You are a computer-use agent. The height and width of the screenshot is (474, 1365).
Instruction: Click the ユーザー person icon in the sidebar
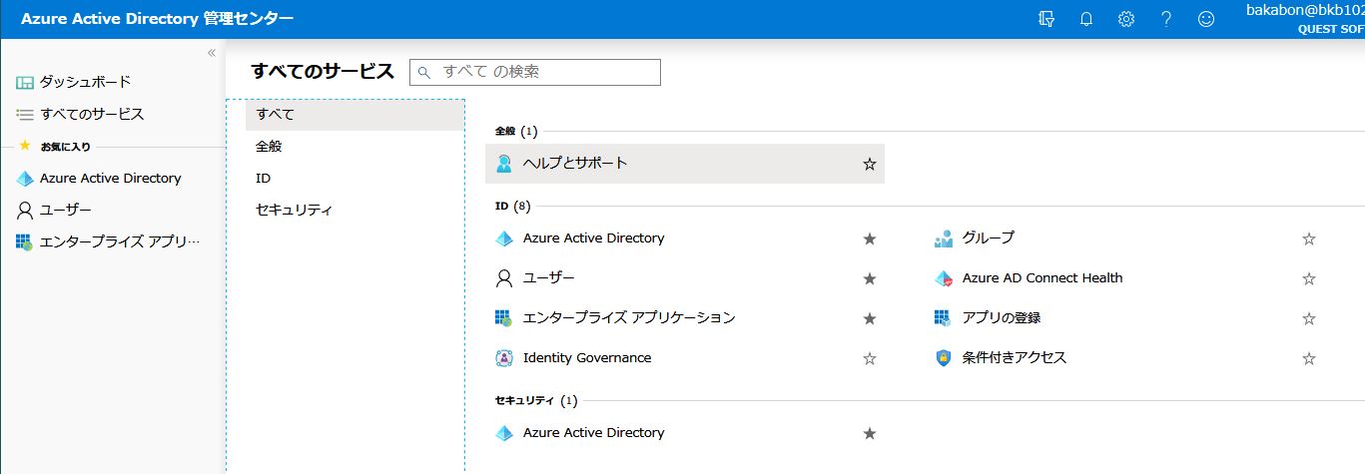point(25,211)
